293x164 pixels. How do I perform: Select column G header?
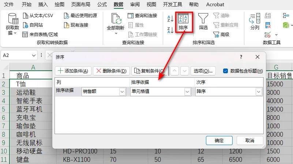point(276,67)
